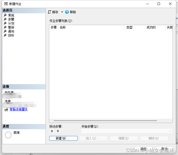Open the 计划 (Schedules) page
The width and height of the screenshot is (178, 155).
tap(11, 23)
